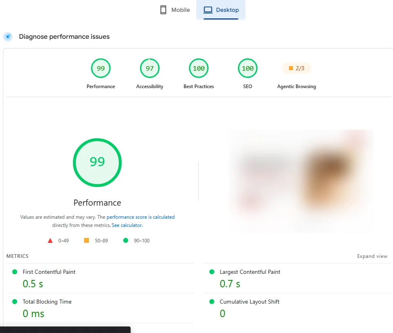Viewport: 393px width, 333px height.
Task: Open the Agentic Browsing 2/3 badge
Action: coord(297,68)
